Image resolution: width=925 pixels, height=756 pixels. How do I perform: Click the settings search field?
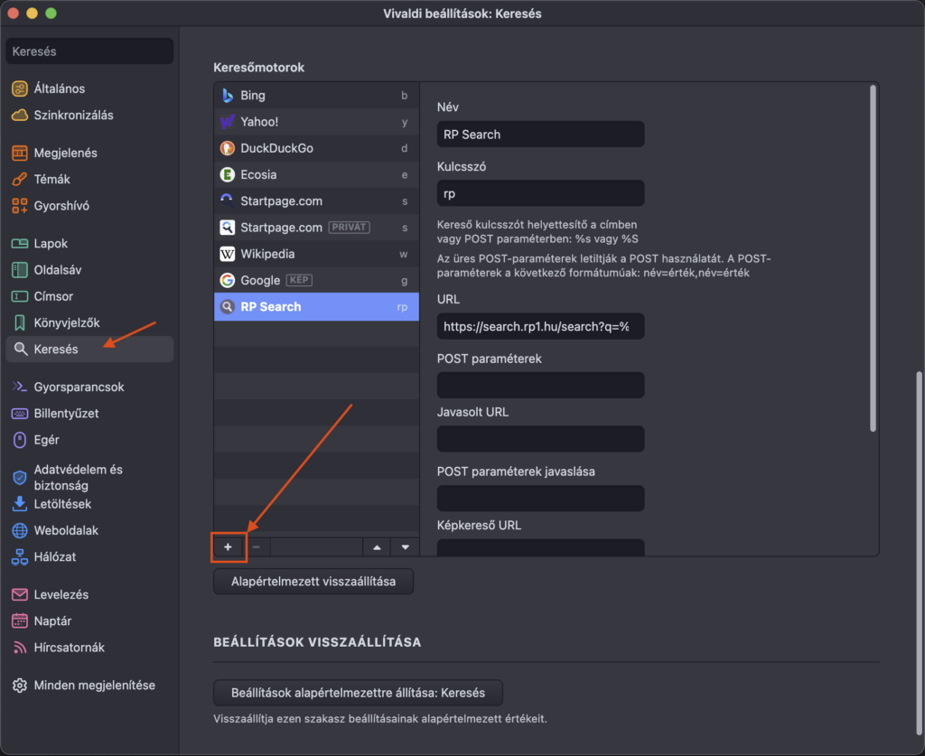[89, 51]
